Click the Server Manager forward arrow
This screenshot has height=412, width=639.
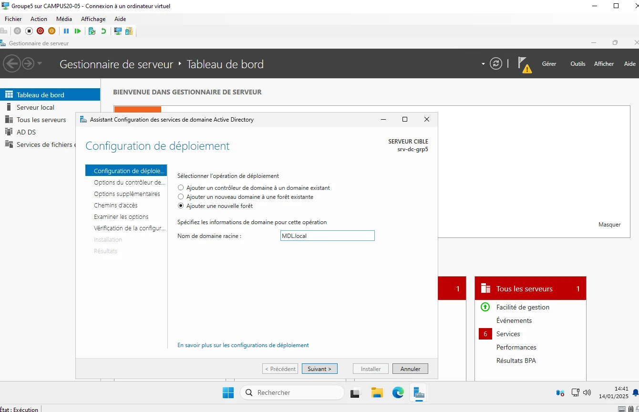(28, 63)
